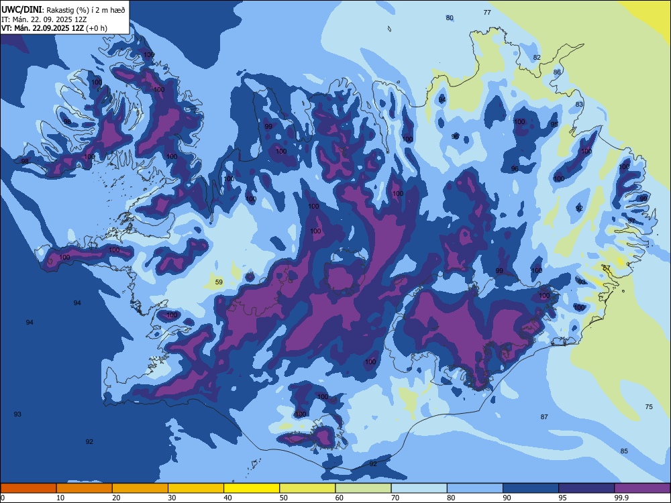This screenshot has height=503, width=671.
Task: Click the purple swatch above 99.9
Action: coord(642,488)
